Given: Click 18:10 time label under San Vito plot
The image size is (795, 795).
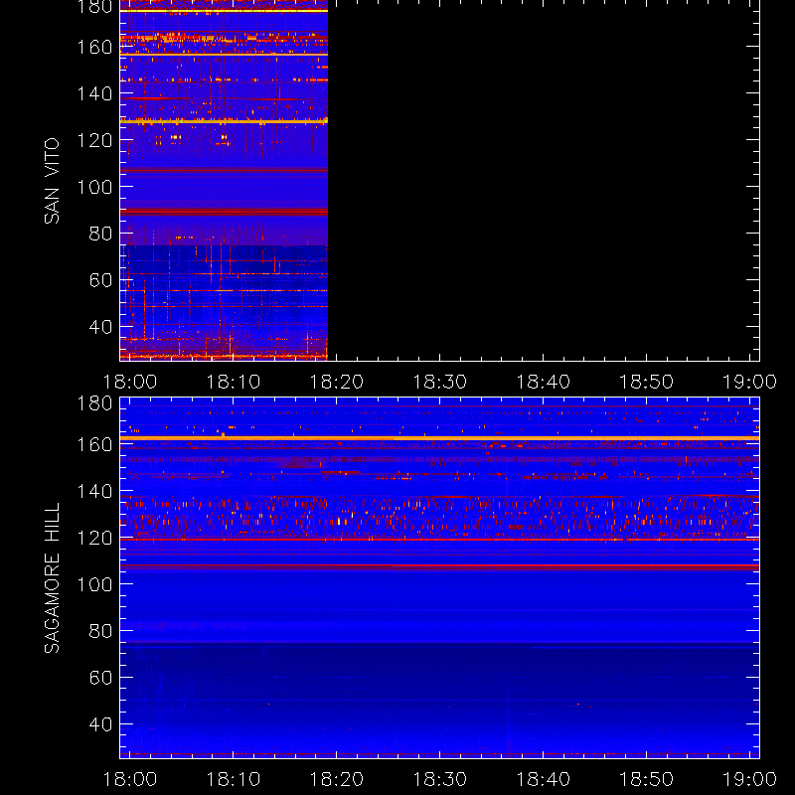Looking at the screenshot, I should tap(233, 382).
